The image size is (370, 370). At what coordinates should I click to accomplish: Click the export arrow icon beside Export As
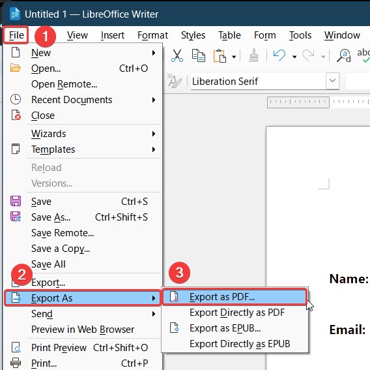pyautogui.click(x=16, y=298)
